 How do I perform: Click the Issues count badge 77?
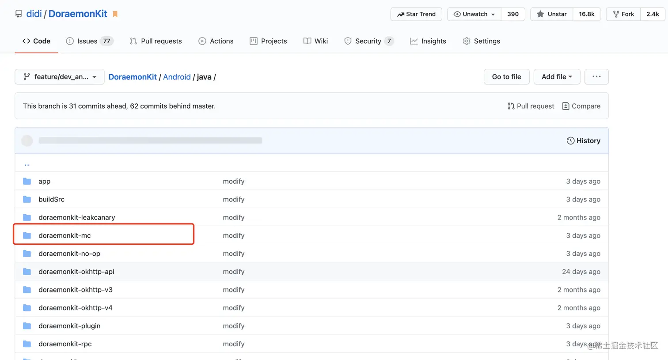107,41
